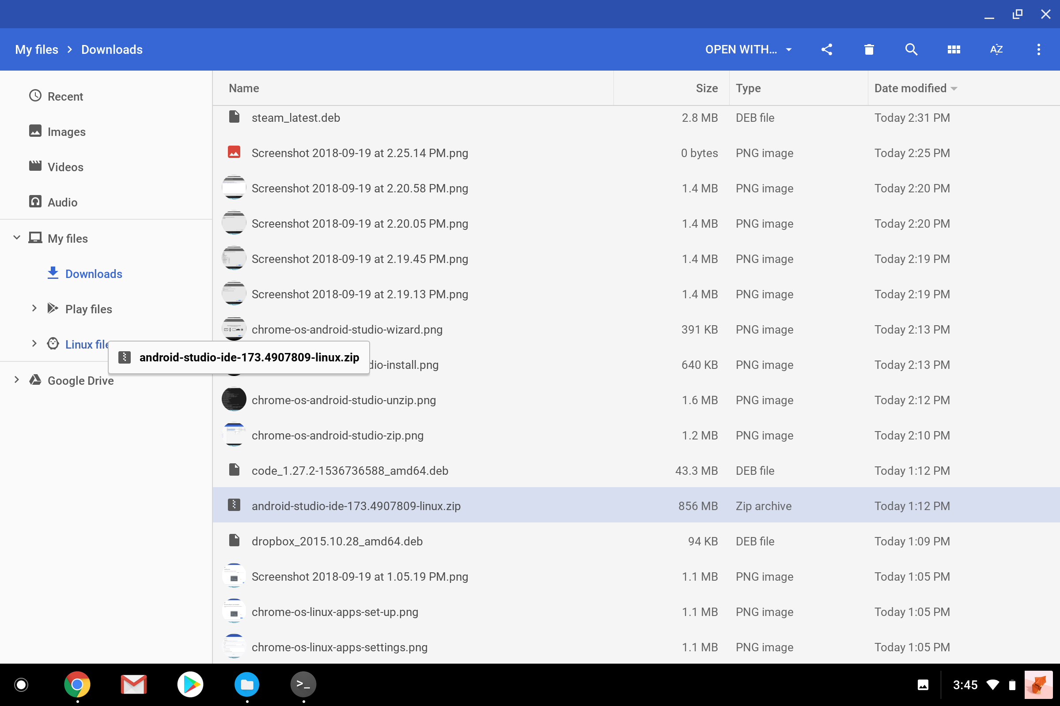
Task: Open Gmail from the shelf
Action: coord(133,684)
